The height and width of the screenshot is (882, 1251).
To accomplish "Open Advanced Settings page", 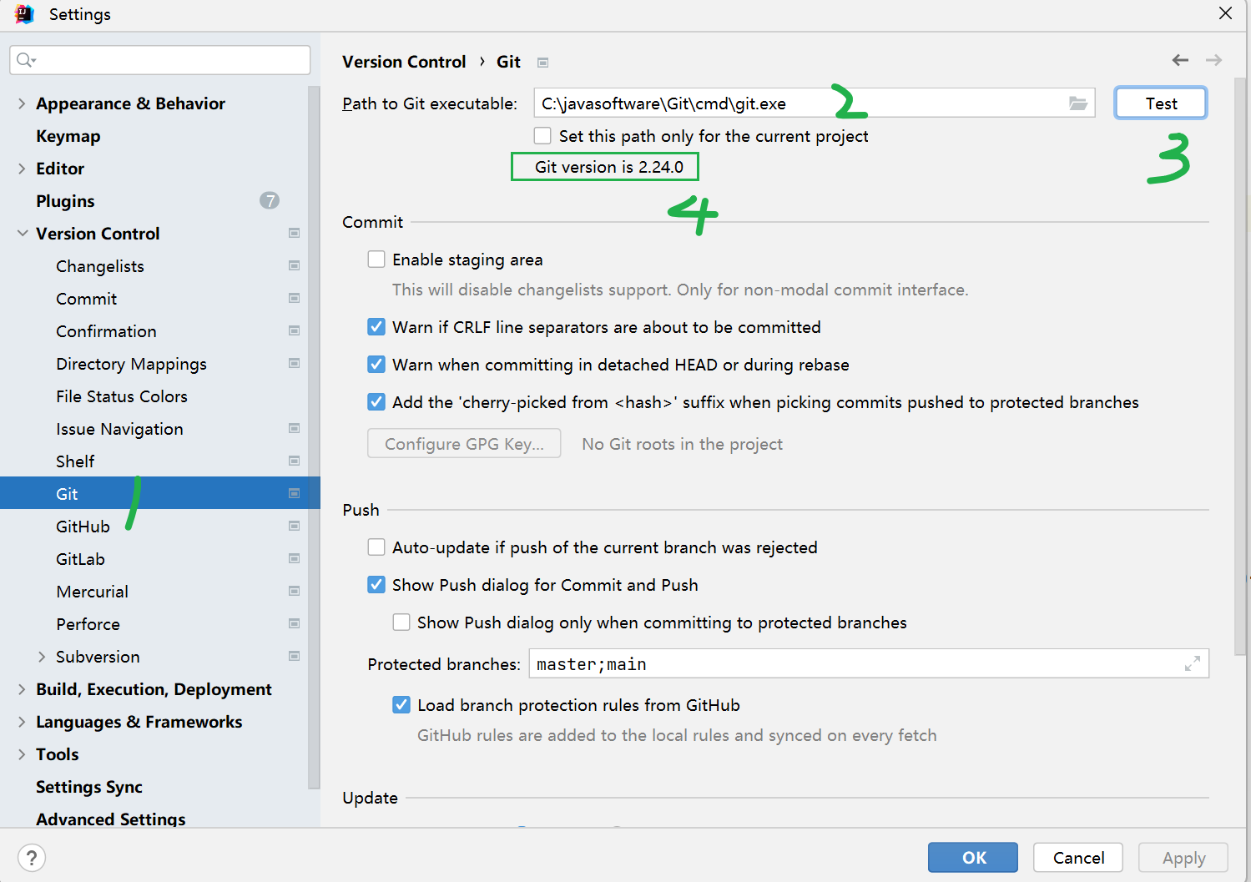I will (x=111, y=819).
